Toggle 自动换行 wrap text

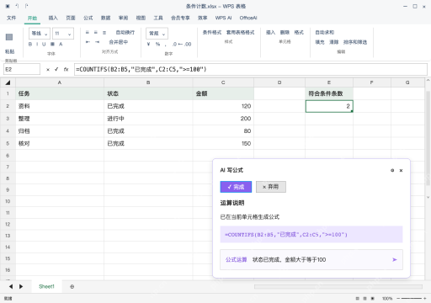click(x=125, y=33)
